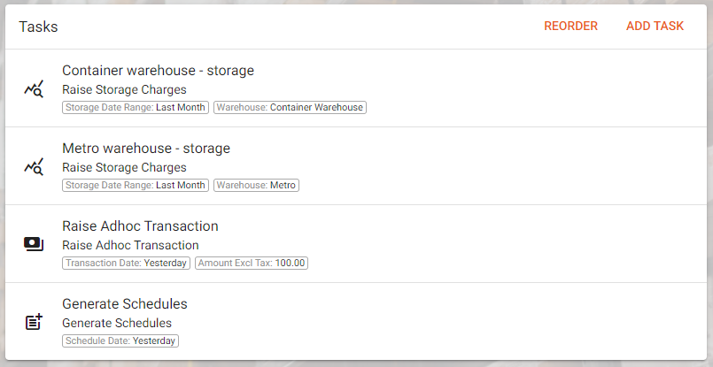Click Container task's Storage Date Range chip

(x=136, y=108)
